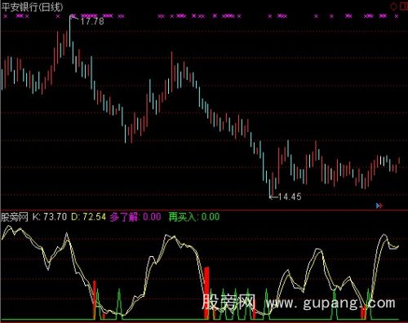Viewport: 408px width, 323px height.
Task: Click the 股旁网 indicator name label
Action: (15, 217)
